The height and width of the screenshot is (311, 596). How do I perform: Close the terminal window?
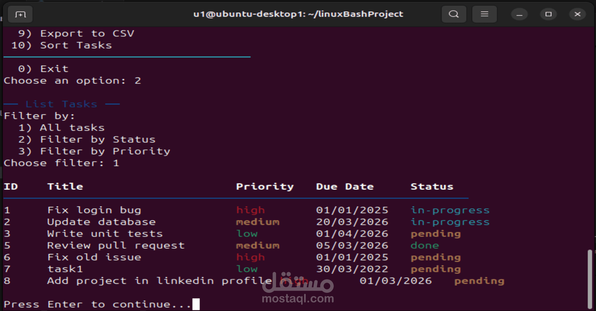(x=577, y=15)
